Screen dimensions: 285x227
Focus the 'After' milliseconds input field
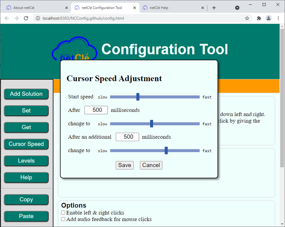pos(96,110)
